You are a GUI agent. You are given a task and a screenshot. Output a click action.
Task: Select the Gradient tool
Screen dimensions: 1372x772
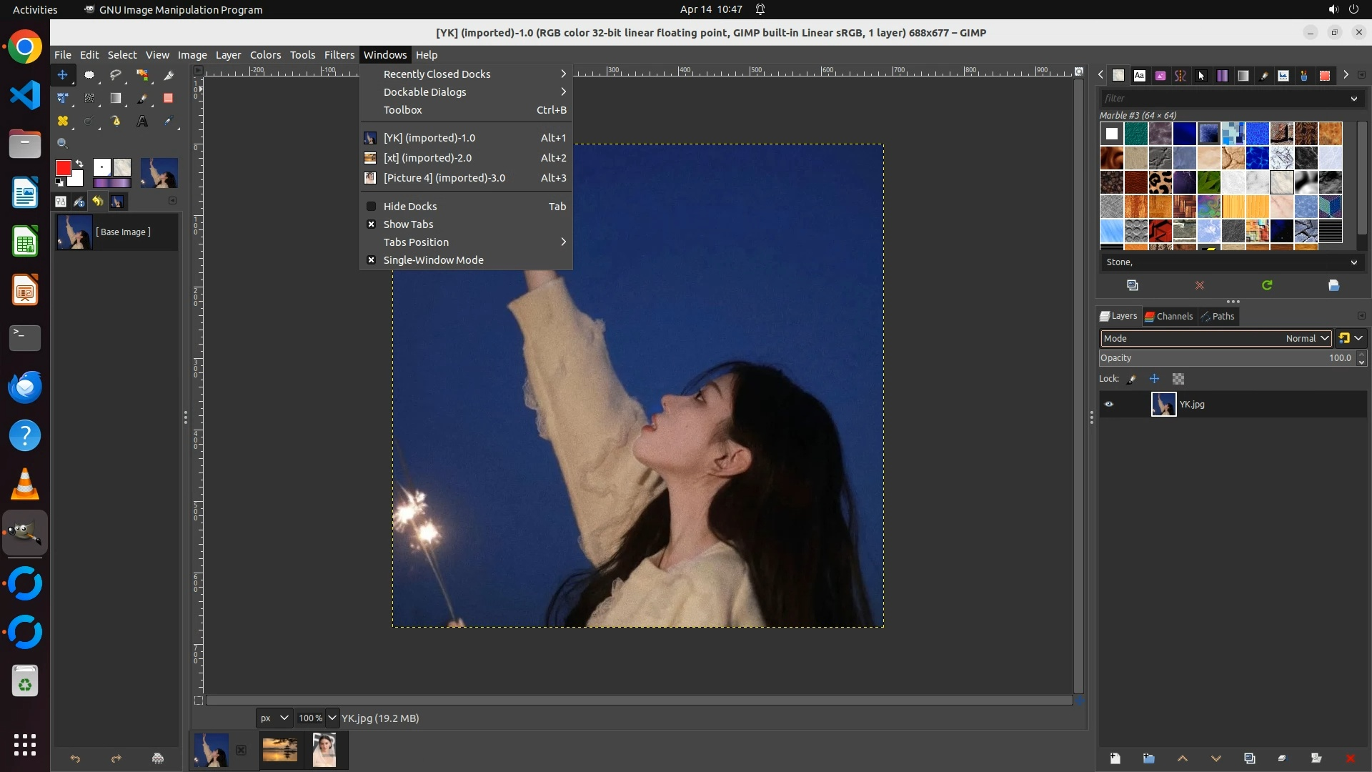click(x=116, y=99)
